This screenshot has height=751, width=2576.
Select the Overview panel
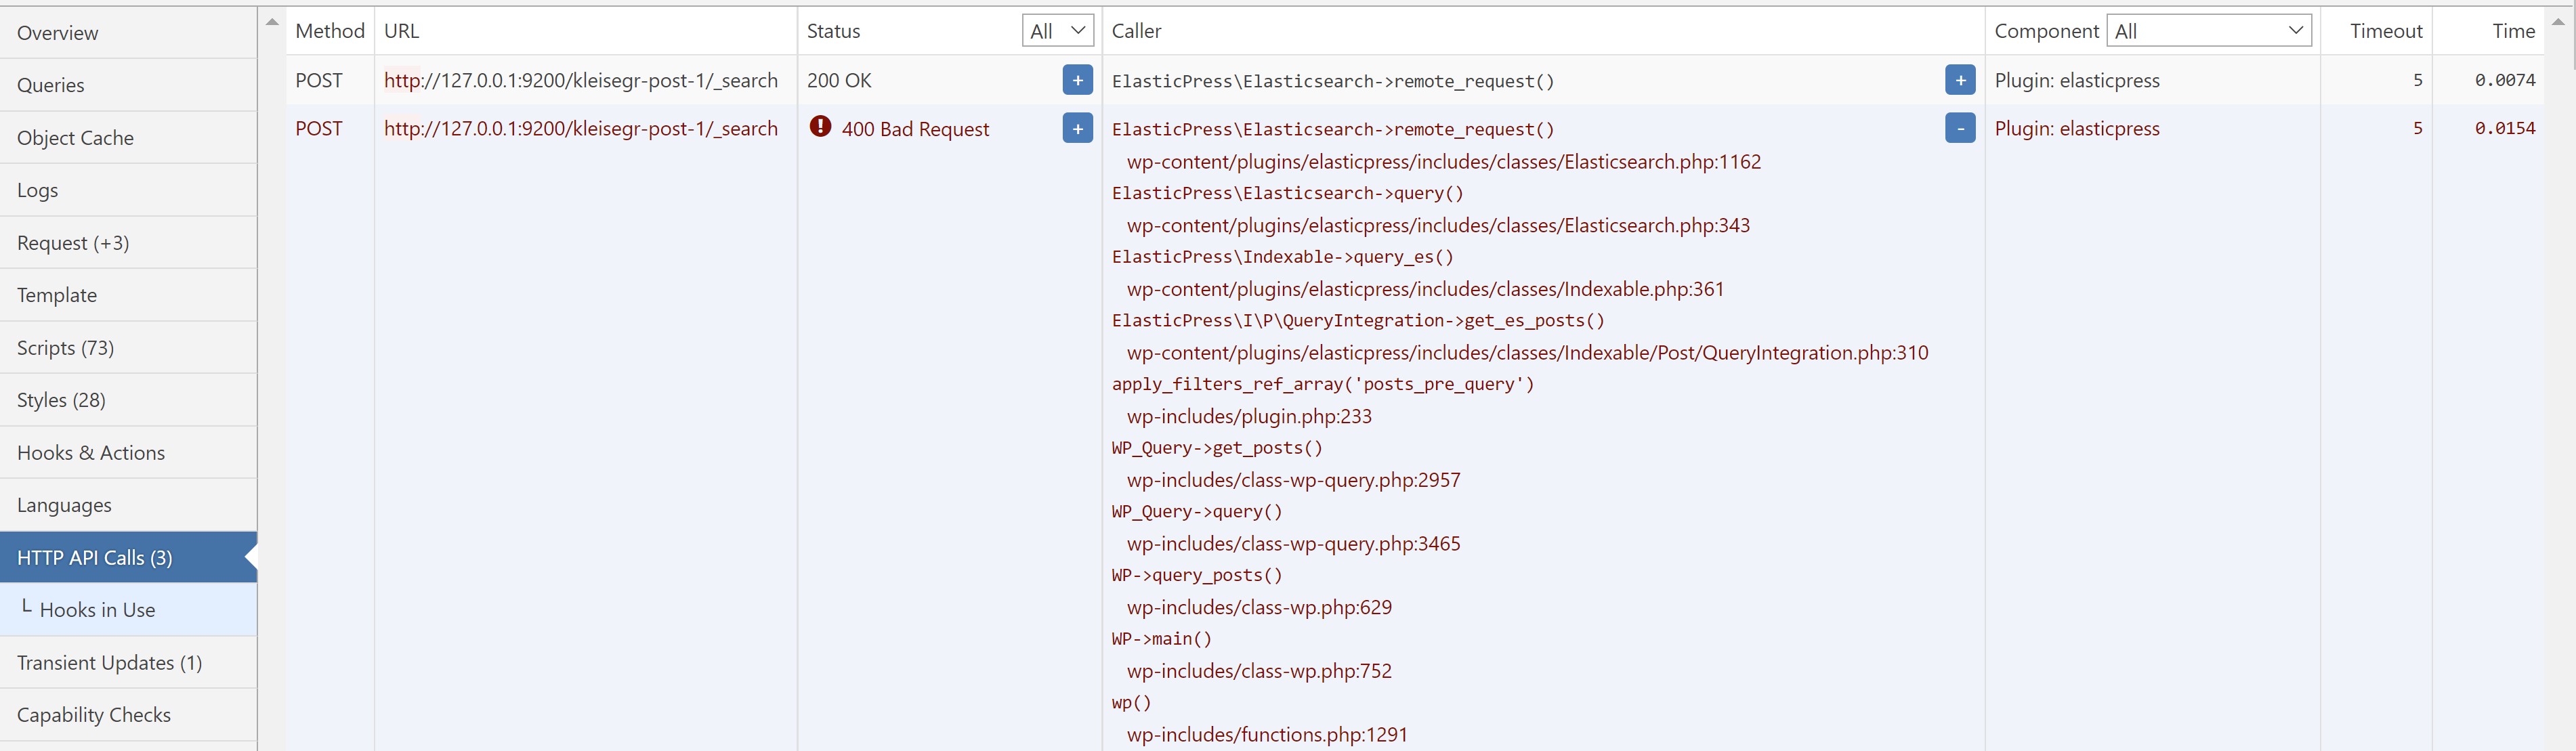(57, 32)
